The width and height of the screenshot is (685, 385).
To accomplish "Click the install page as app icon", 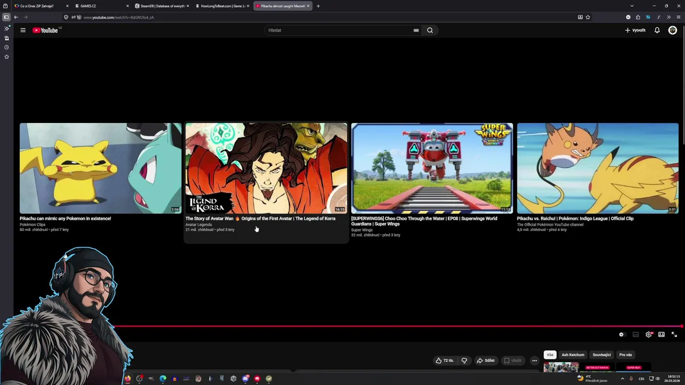I will click(x=580, y=17).
